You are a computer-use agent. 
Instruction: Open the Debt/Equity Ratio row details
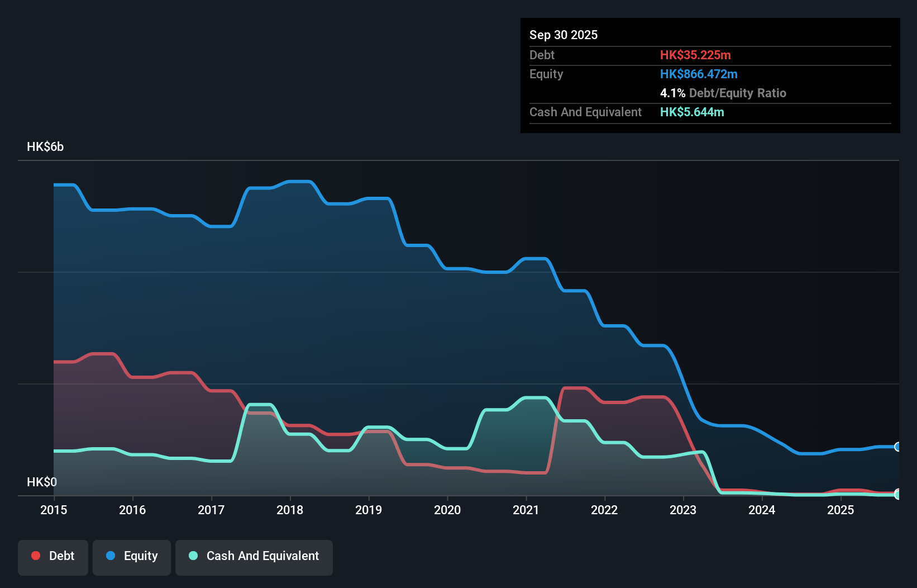tap(723, 93)
